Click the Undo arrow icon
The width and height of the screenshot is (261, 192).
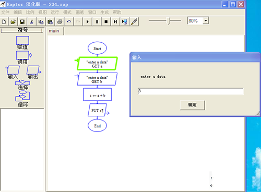pyautogui.click(x=69, y=22)
